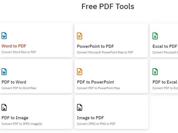This screenshot has width=178, height=133.
Task: Click the image icon on PDF to Image card
Action: point(4,107)
